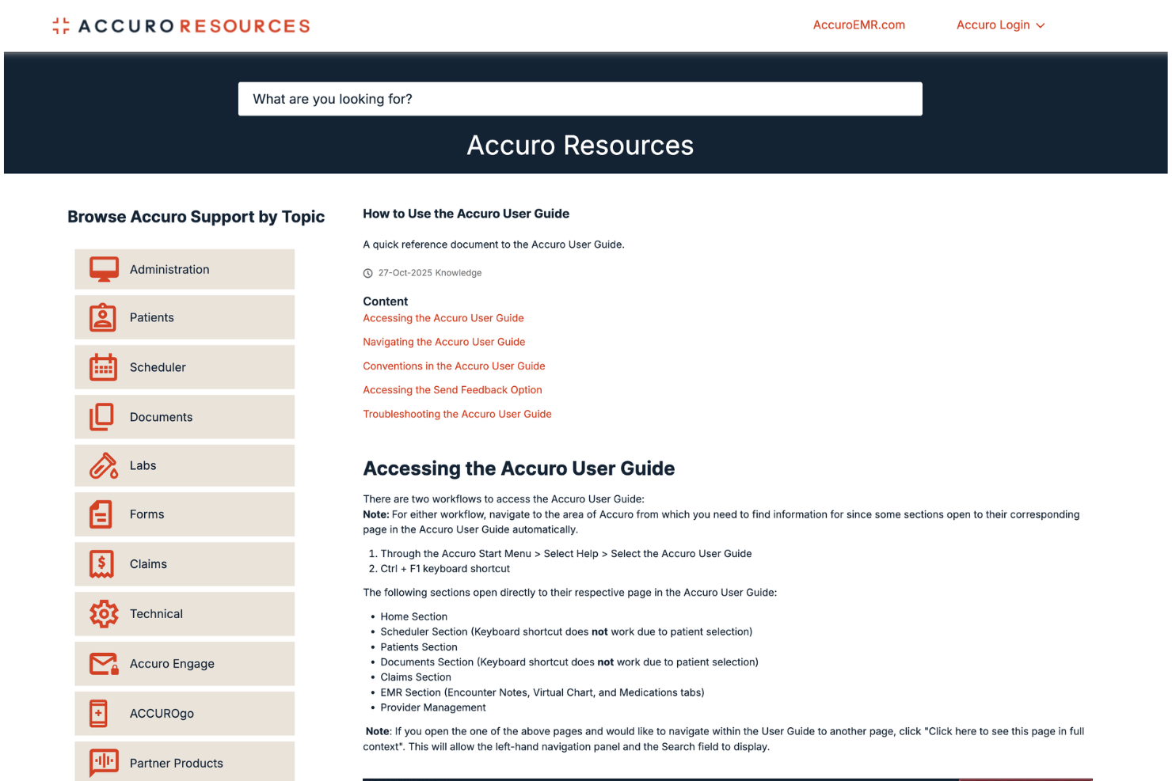The width and height of the screenshot is (1172, 781).
Task: Open the Administration topic
Action: click(185, 269)
